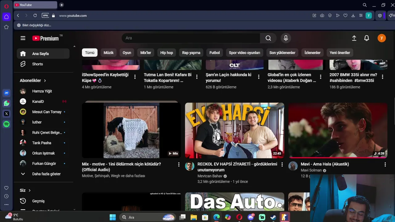Open Messenger in the Opera sidebar
Screen dimensions: 395x222
click(6, 93)
